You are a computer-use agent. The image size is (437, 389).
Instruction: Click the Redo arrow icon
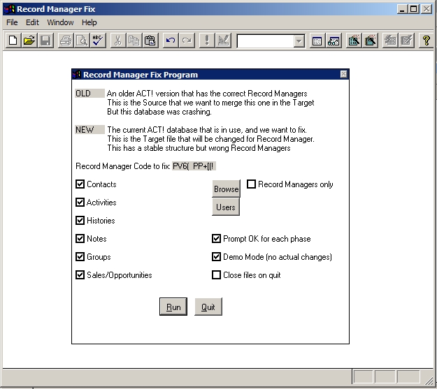click(187, 41)
